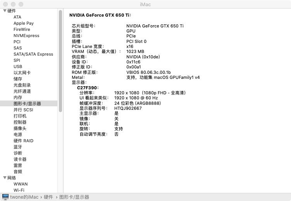This screenshot has height=201, width=291.
Task: Select NVMExpress in the sidebar
Action: point(26,36)
